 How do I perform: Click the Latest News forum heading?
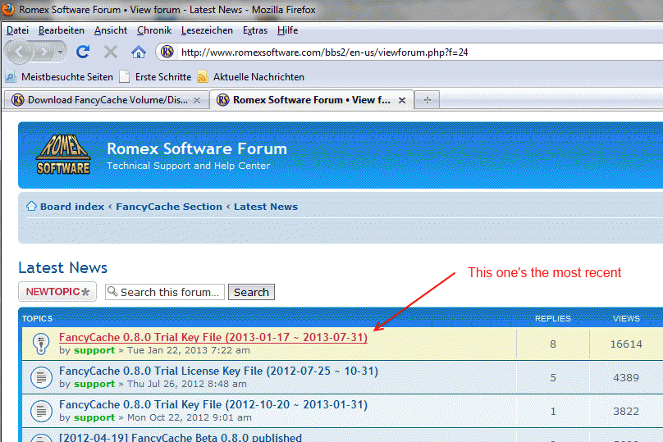coord(63,268)
